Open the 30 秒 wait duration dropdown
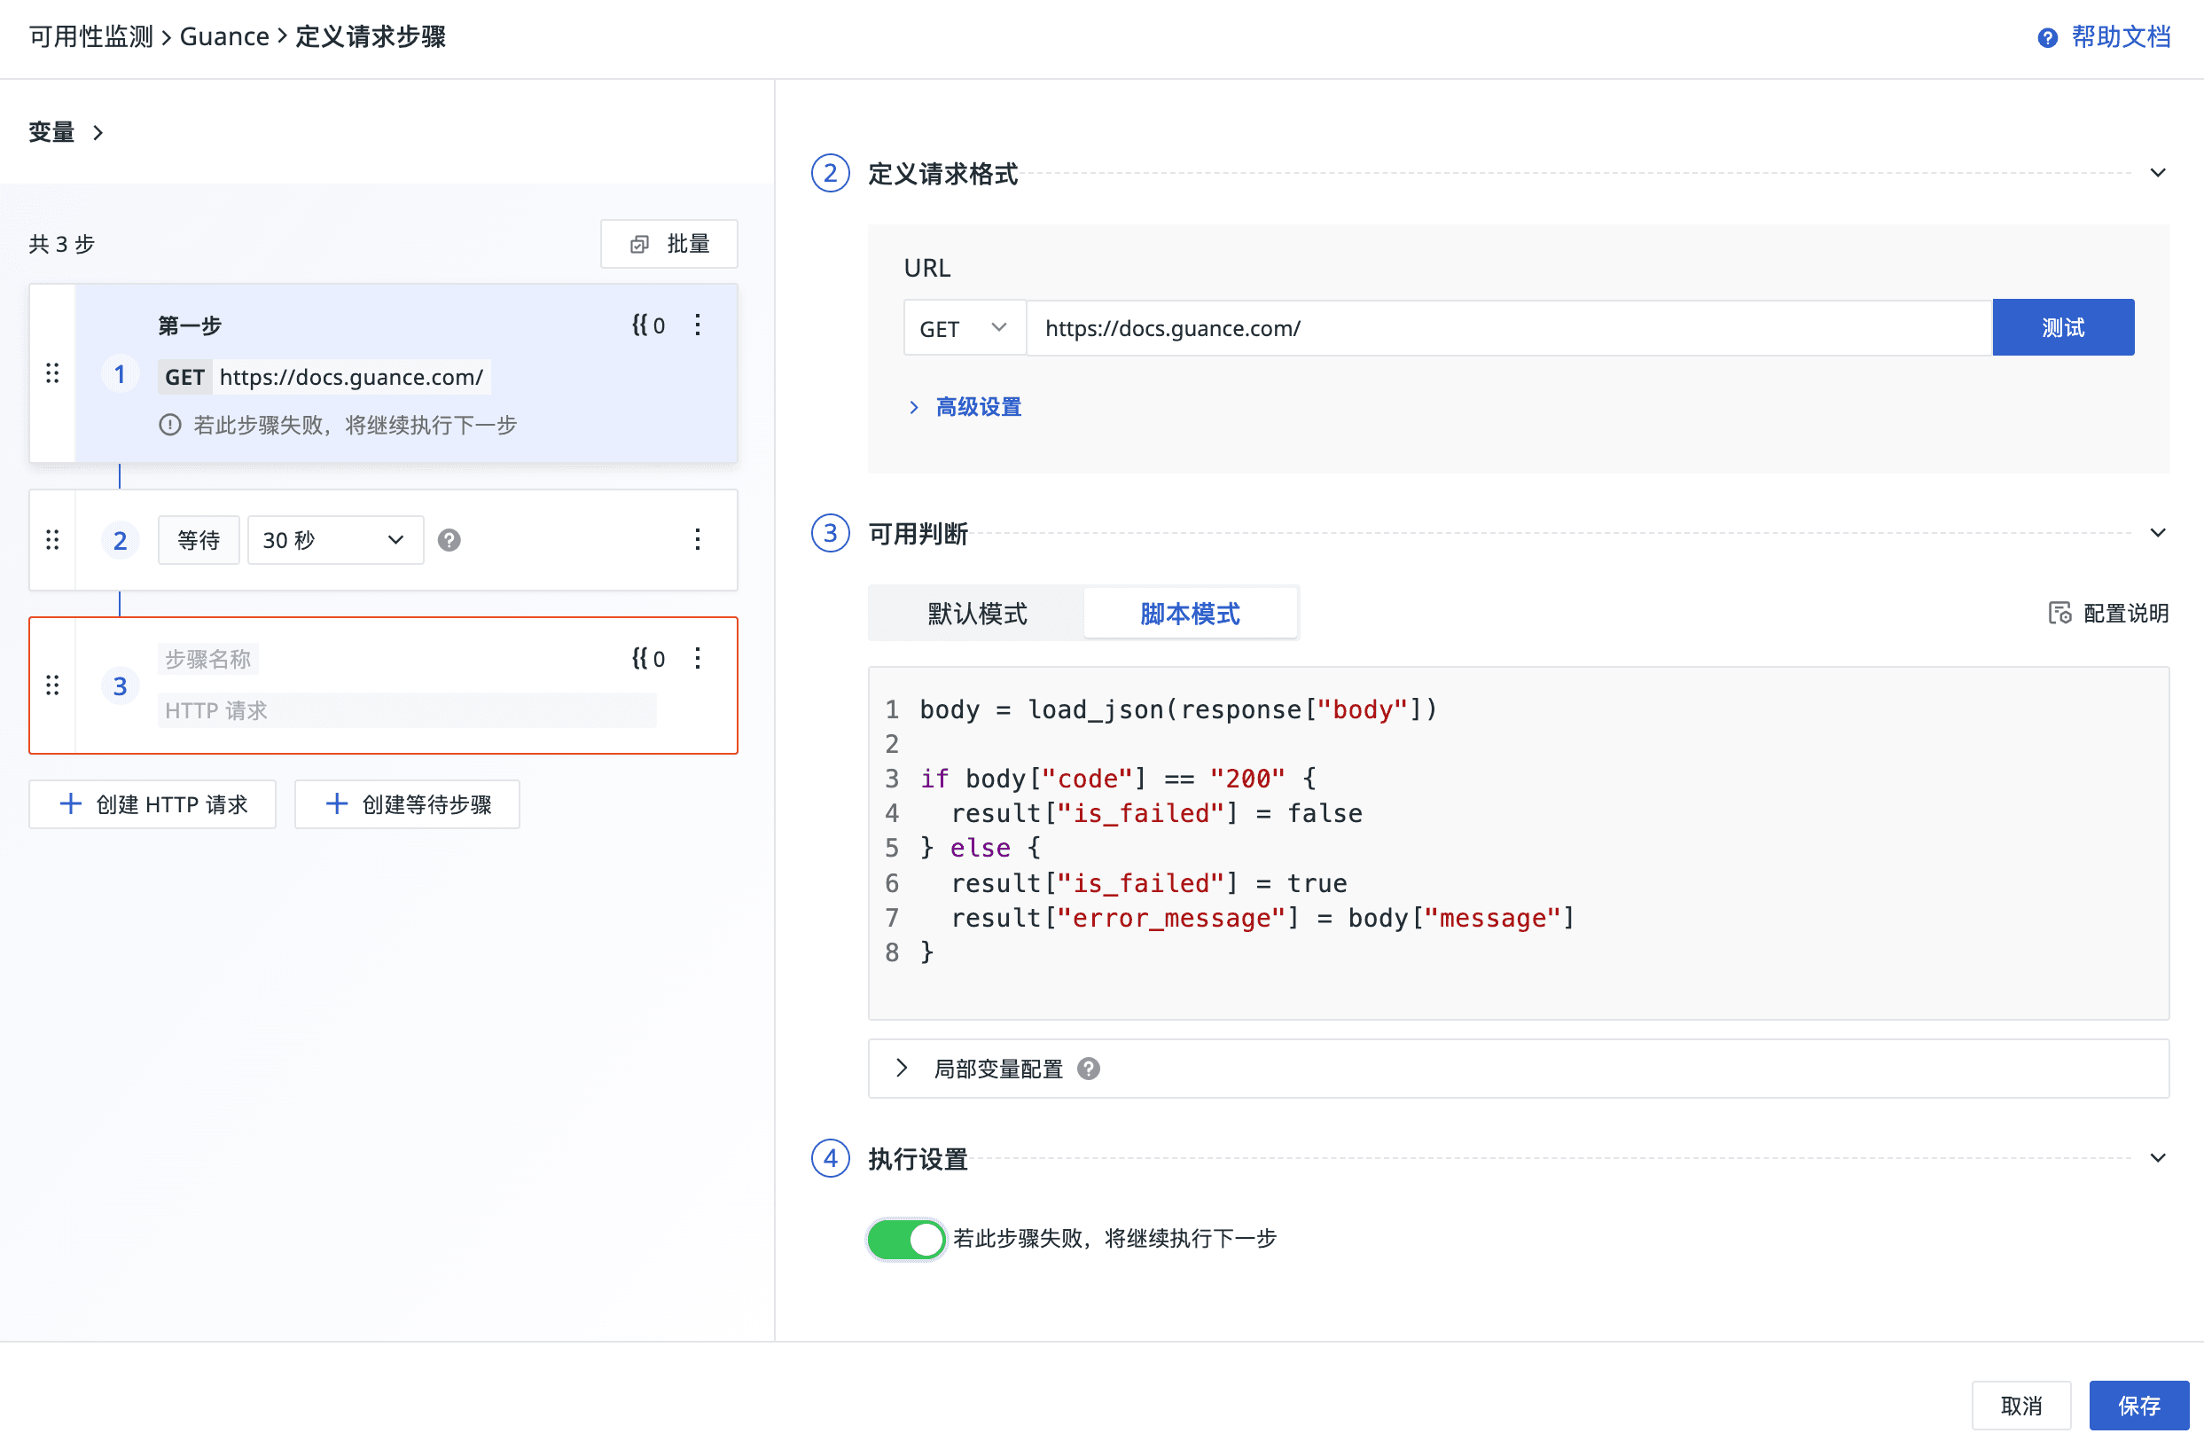The width and height of the screenshot is (2204, 1449). click(x=335, y=540)
